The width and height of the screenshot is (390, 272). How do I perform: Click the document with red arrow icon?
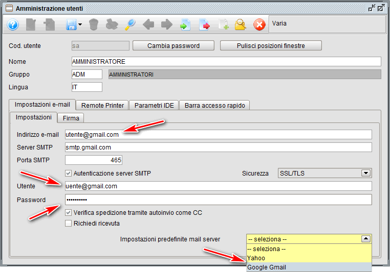click(x=204, y=24)
